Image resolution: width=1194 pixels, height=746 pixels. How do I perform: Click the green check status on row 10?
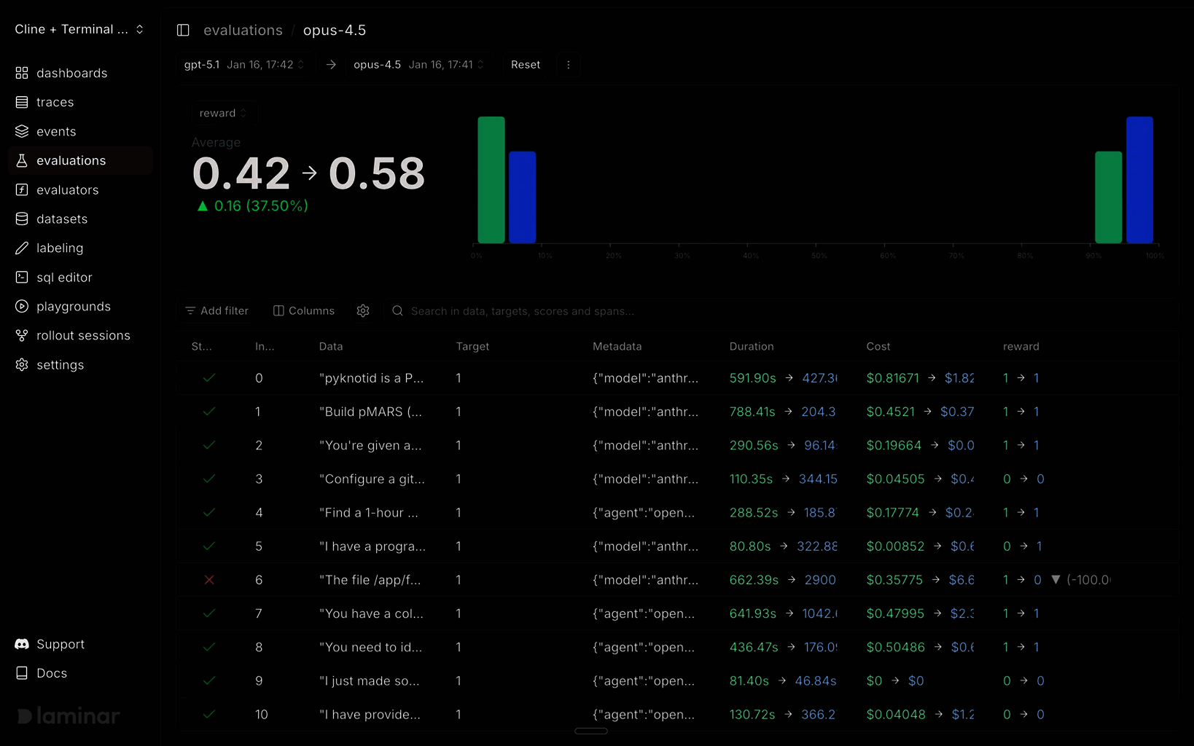pyautogui.click(x=209, y=715)
